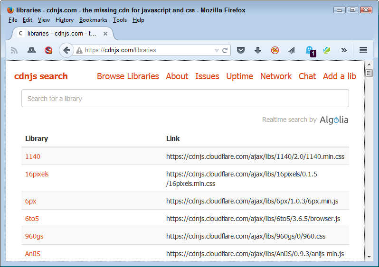
Task: Open the Help menu
Action: (x=138, y=20)
